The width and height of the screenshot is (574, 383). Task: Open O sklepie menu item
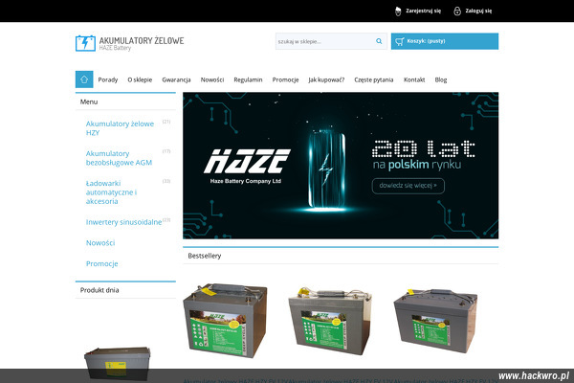[x=140, y=79]
